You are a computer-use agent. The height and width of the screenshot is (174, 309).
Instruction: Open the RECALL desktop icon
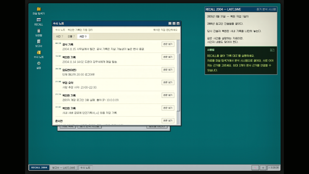(39, 22)
